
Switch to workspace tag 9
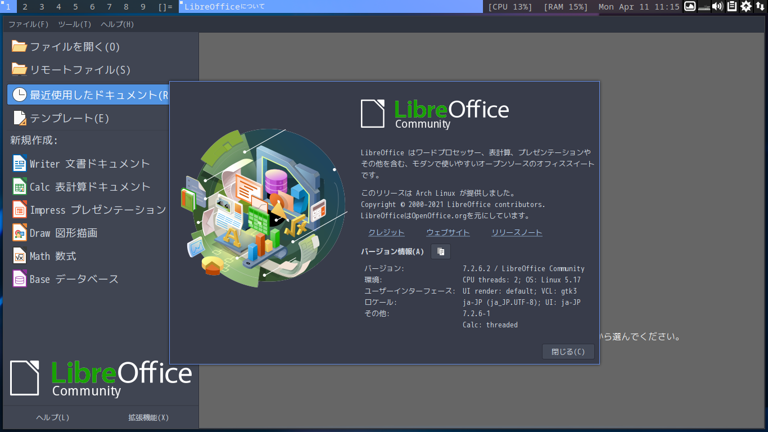[143, 7]
